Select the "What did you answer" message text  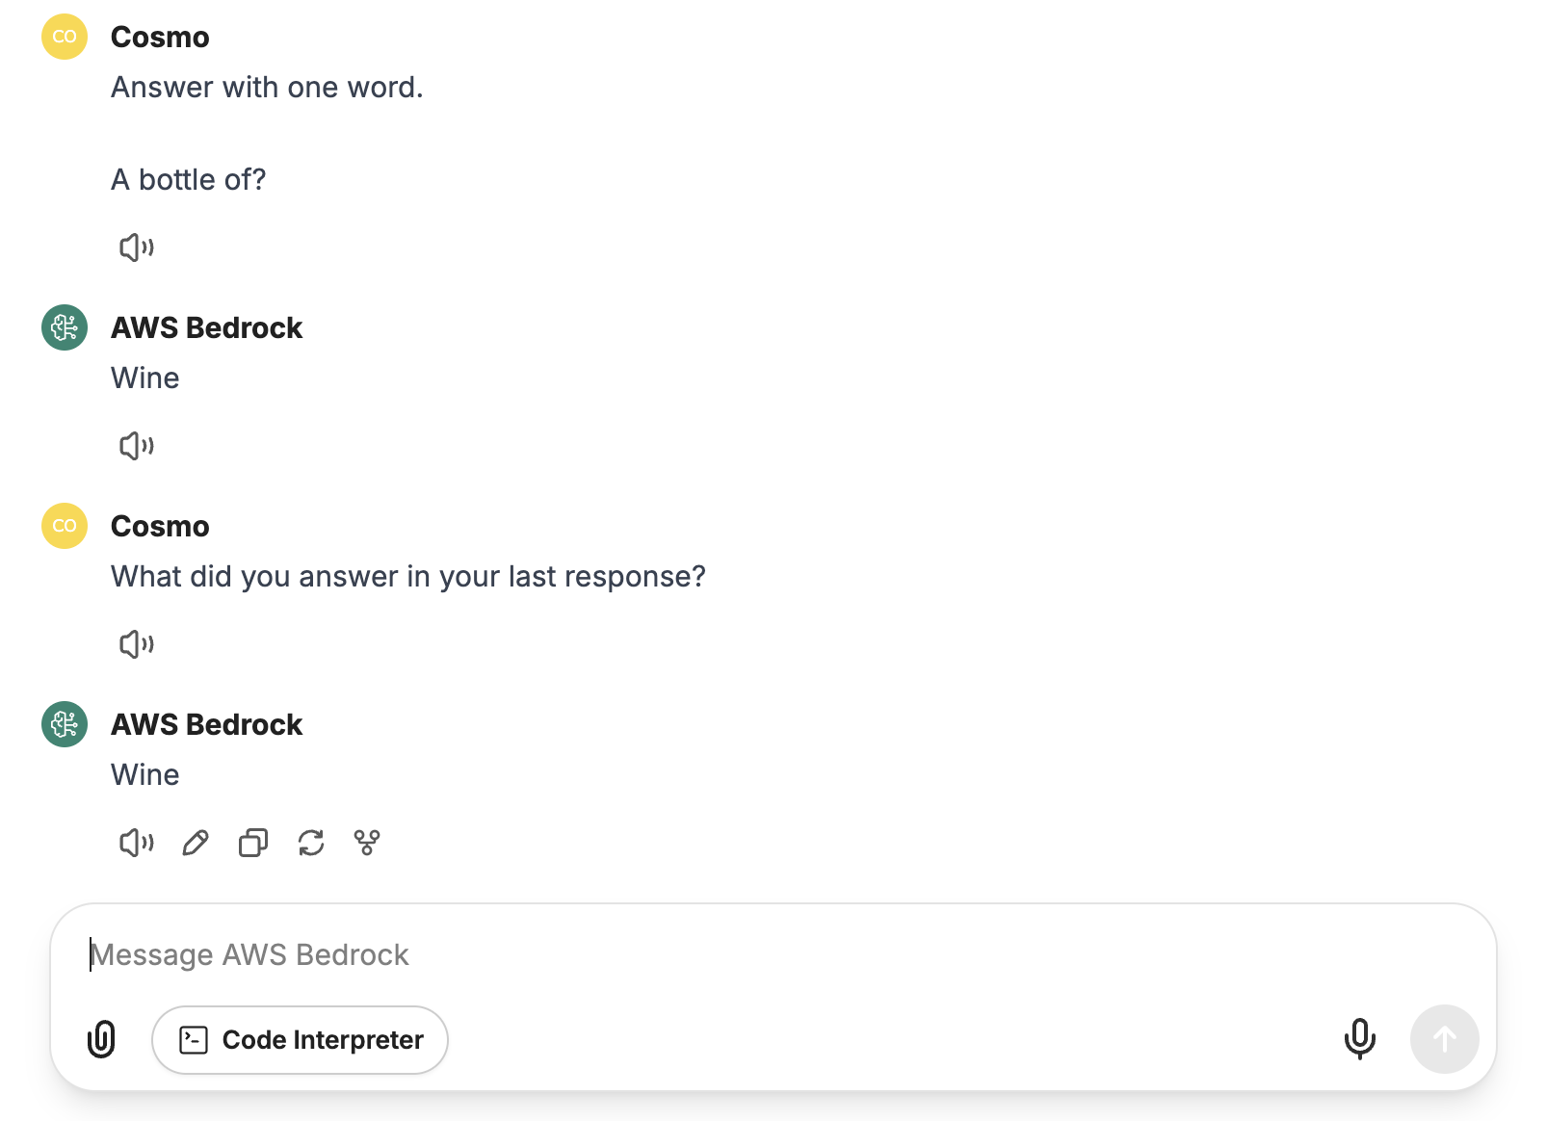(408, 576)
